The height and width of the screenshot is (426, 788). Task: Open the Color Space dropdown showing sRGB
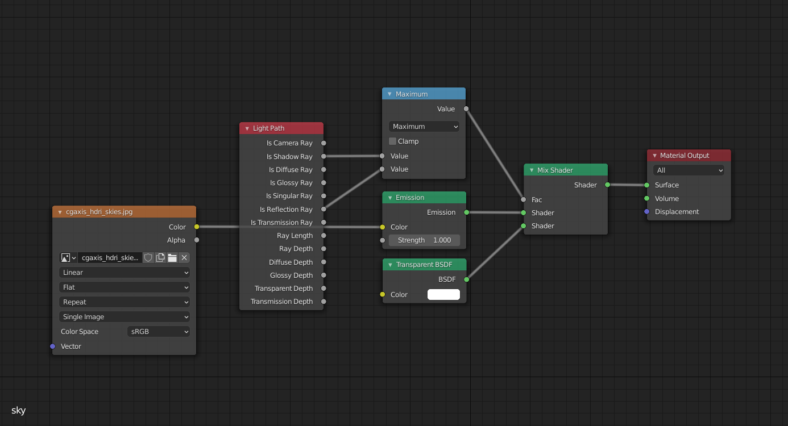[x=158, y=331]
